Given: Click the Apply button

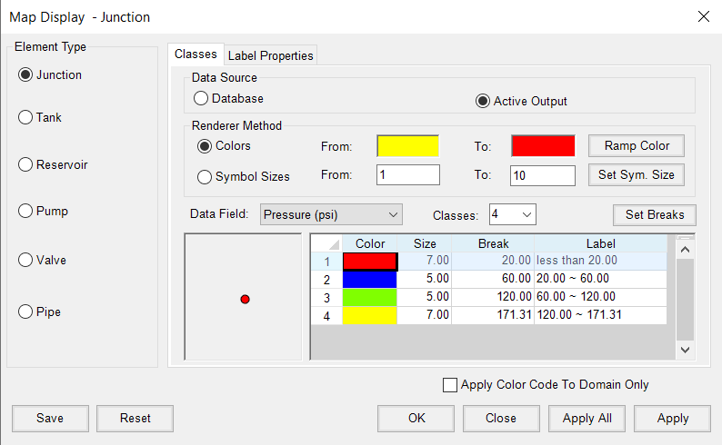Looking at the screenshot, I should pyautogui.click(x=672, y=419).
